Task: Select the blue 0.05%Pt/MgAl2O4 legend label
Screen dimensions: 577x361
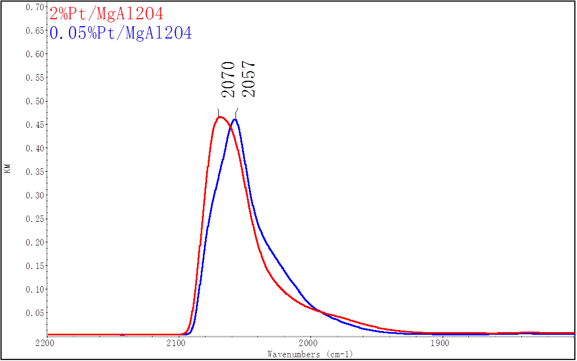Action: (x=120, y=33)
